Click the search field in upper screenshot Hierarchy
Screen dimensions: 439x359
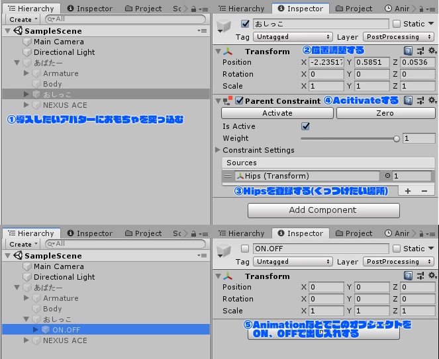tap(125, 19)
